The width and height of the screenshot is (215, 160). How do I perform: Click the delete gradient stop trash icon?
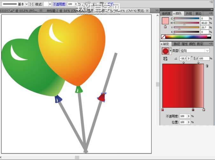click(207, 66)
